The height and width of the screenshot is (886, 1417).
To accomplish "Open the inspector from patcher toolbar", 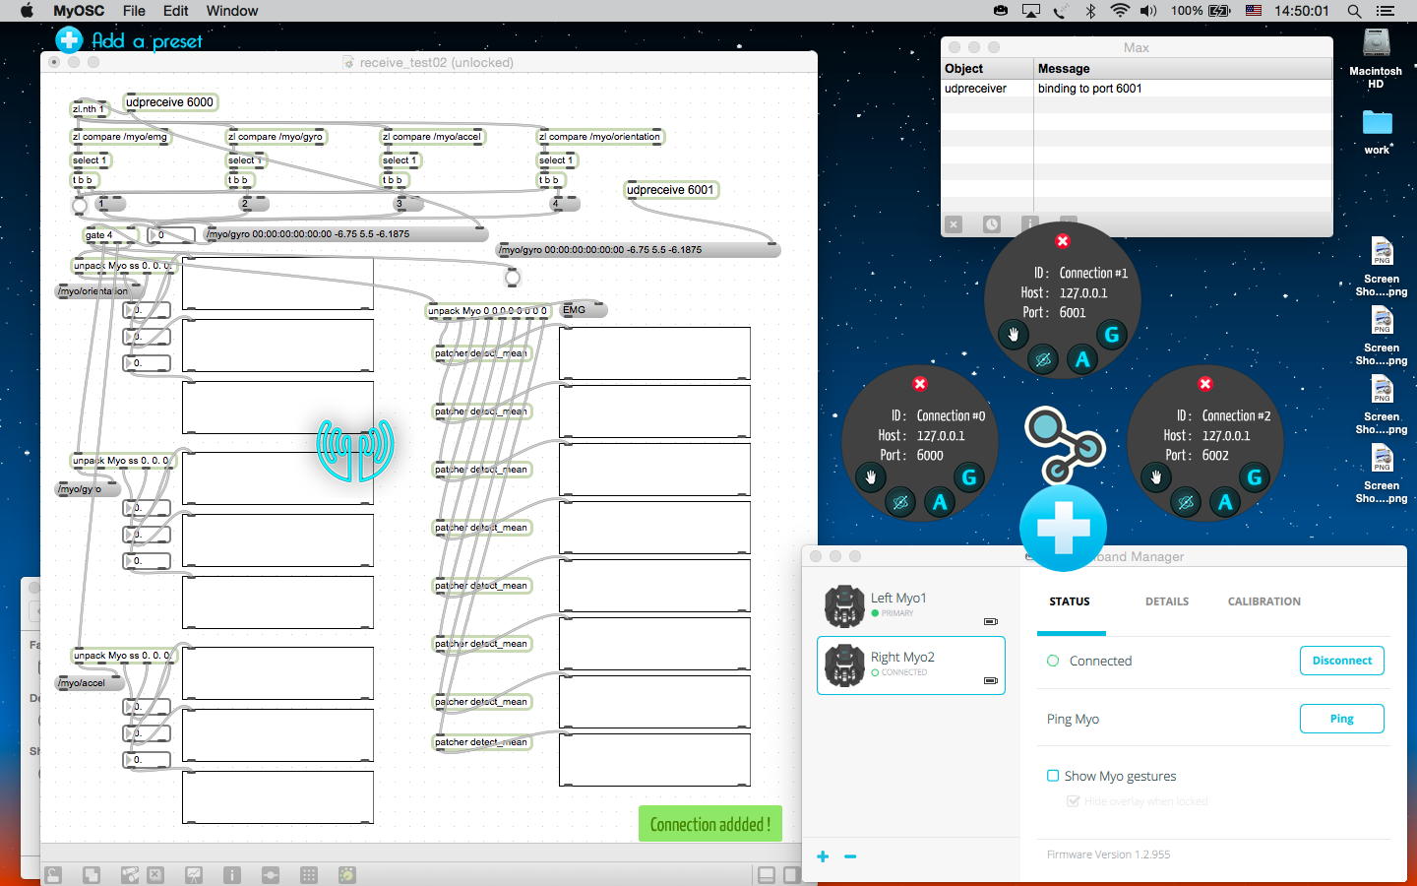I will click(232, 874).
